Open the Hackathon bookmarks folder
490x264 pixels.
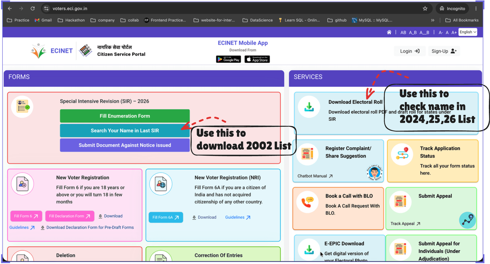(71, 20)
